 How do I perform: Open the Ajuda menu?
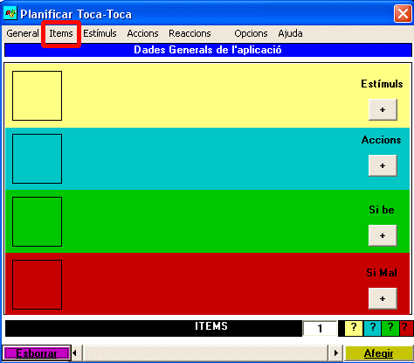[290, 33]
